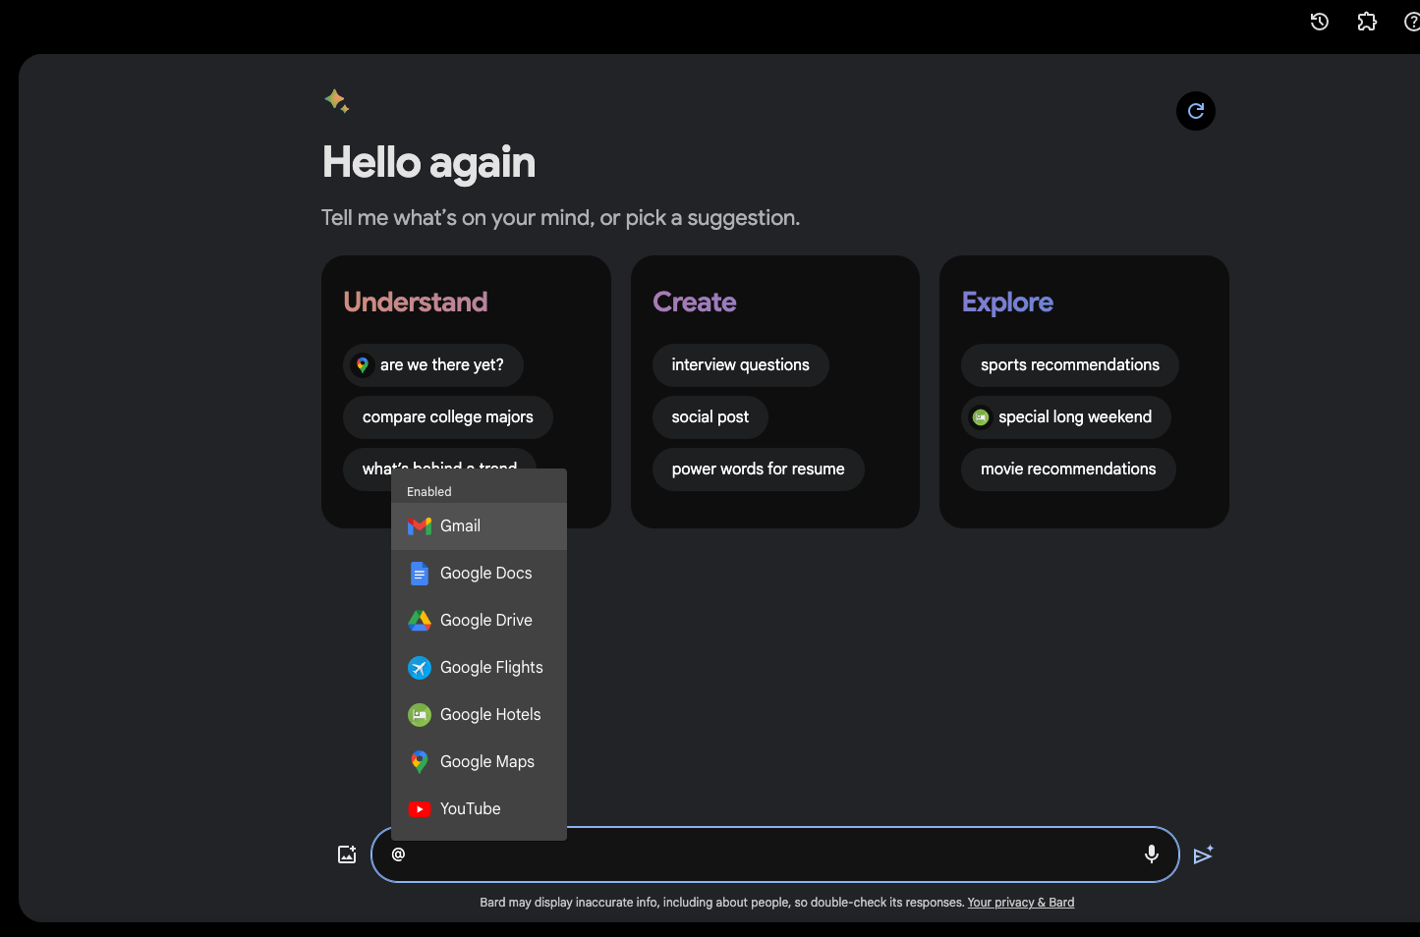Pick the 'special long weekend' suggestion
The image size is (1420, 937).
[x=1066, y=417]
